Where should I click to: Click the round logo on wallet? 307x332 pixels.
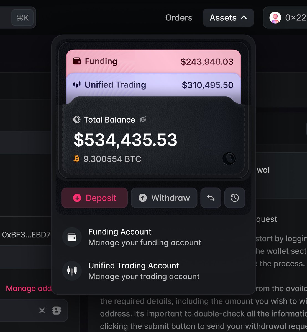(x=229, y=159)
